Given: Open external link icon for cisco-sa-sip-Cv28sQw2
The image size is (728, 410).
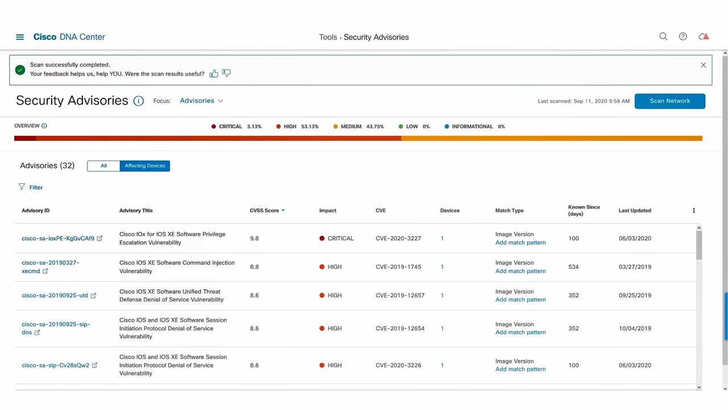Looking at the screenshot, I should (x=94, y=366).
